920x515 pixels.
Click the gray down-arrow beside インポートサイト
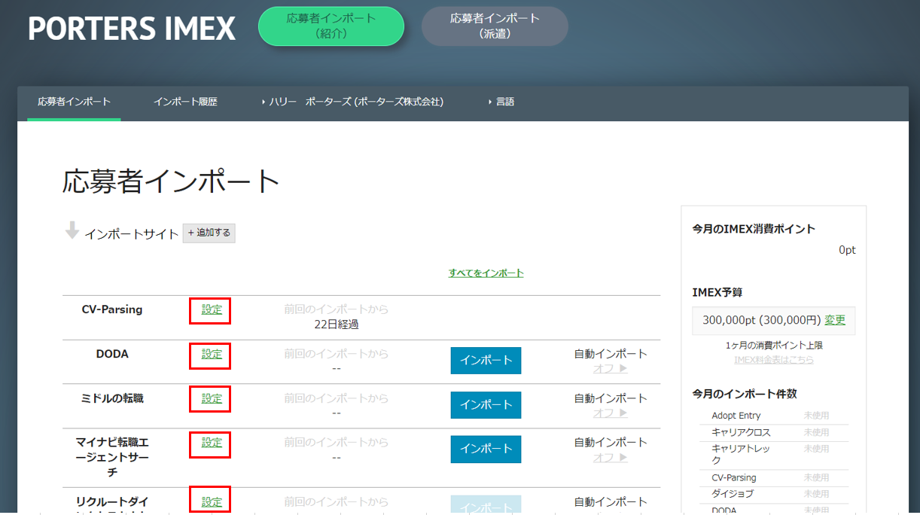point(72,230)
